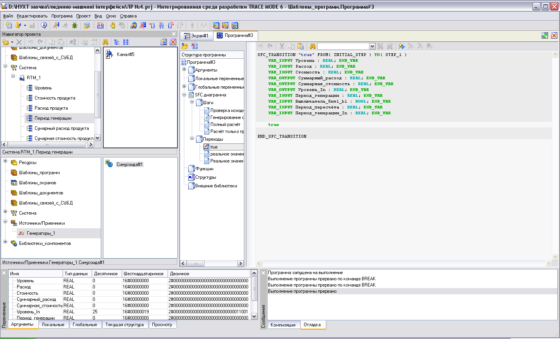Hide the Навигатор проекта panel using its X
This screenshot has height=339, width=560.
174,34
